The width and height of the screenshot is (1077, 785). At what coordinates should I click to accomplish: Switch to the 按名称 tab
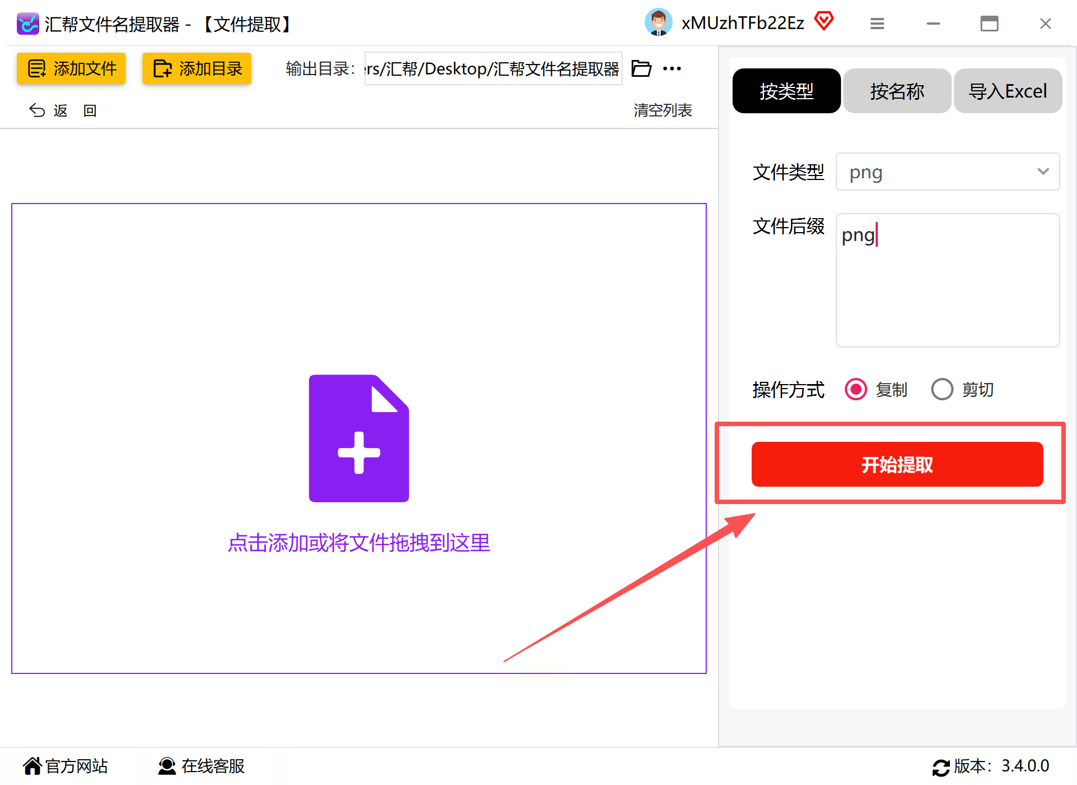pos(897,91)
